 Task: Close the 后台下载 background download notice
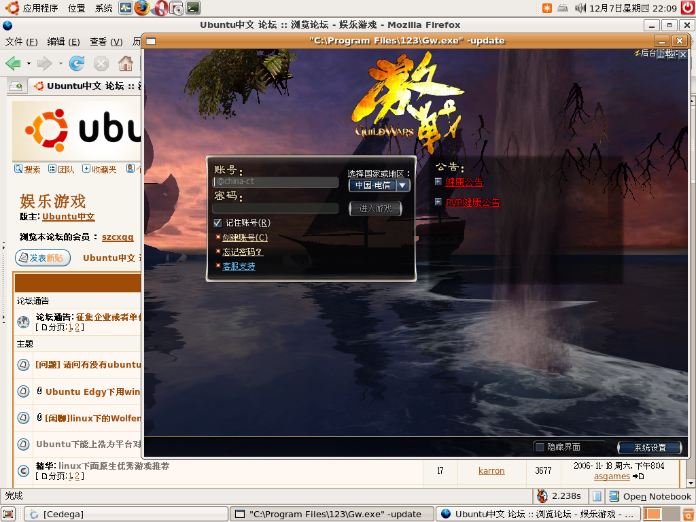(683, 54)
